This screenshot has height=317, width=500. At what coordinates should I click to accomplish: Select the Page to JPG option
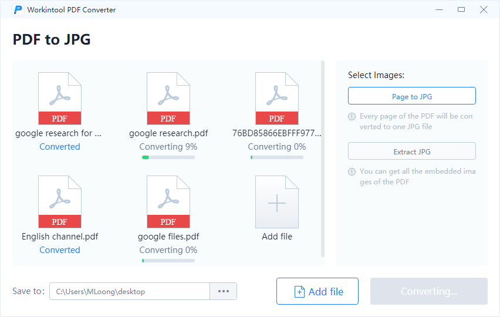[411, 96]
